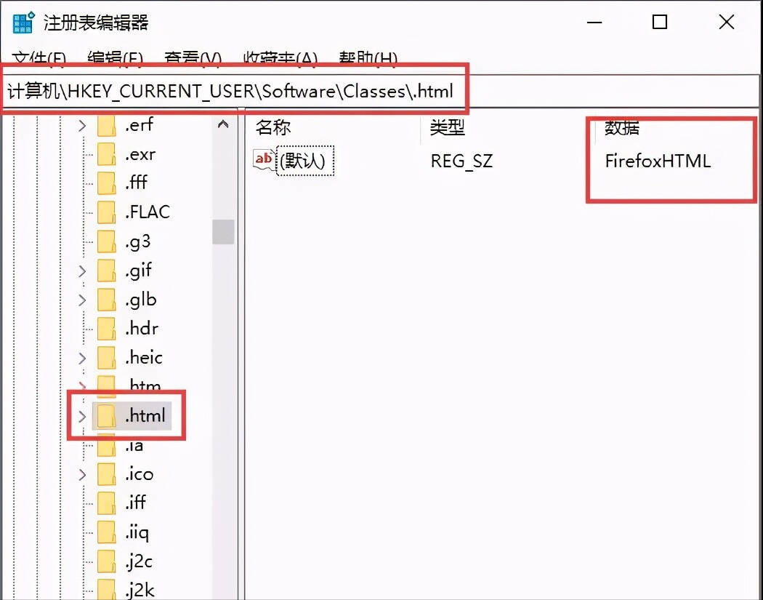This screenshot has width=763, height=600.
Task: Click the FirefoxHTML data cell
Action: click(x=658, y=161)
